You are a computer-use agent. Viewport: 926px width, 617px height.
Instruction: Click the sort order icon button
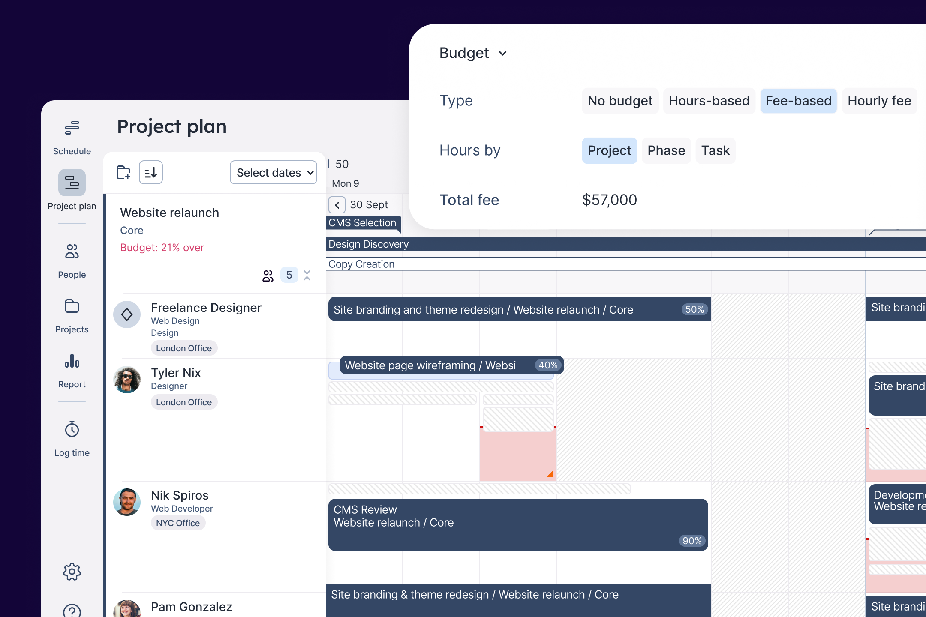pos(150,173)
